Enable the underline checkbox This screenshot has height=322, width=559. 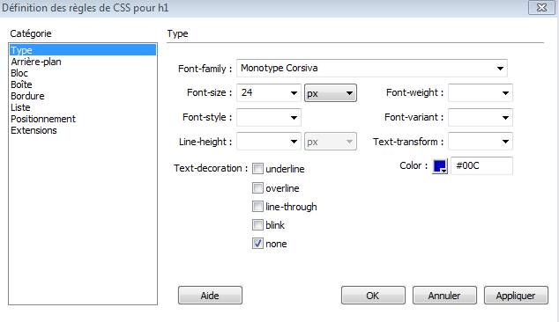(257, 169)
